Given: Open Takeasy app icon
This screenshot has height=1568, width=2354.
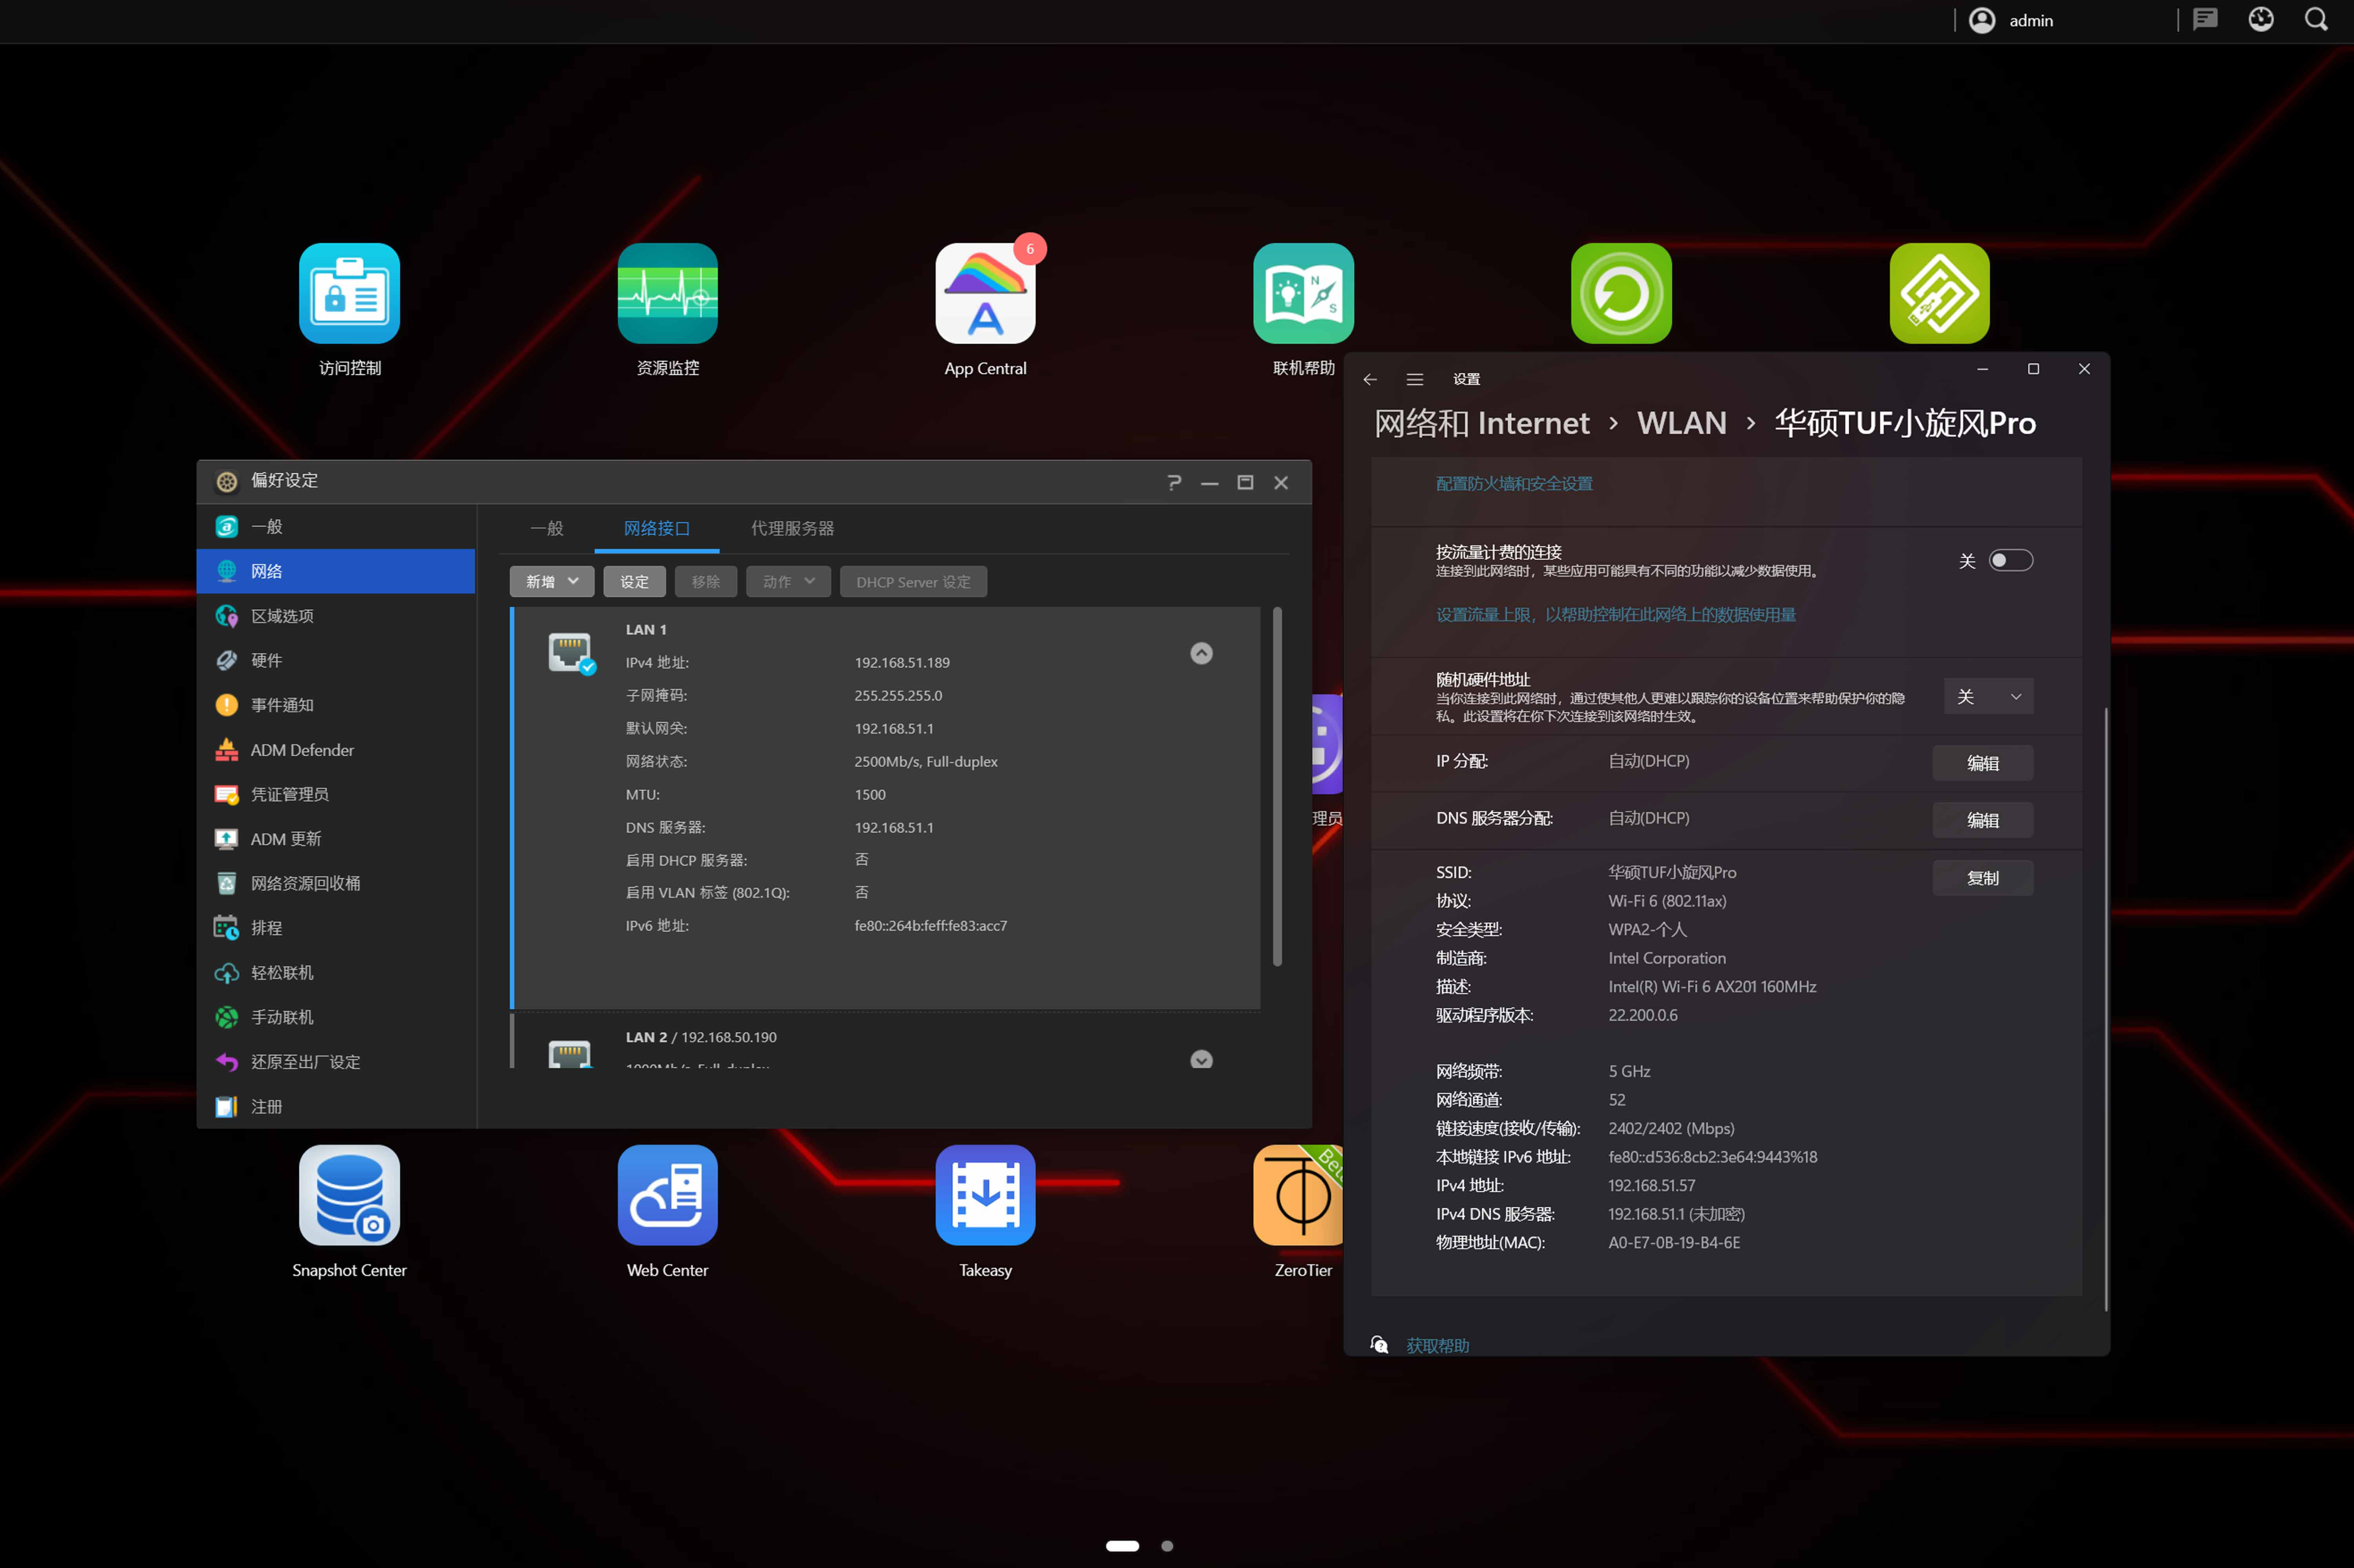Looking at the screenshot, I should click(x=984, y=1195).
